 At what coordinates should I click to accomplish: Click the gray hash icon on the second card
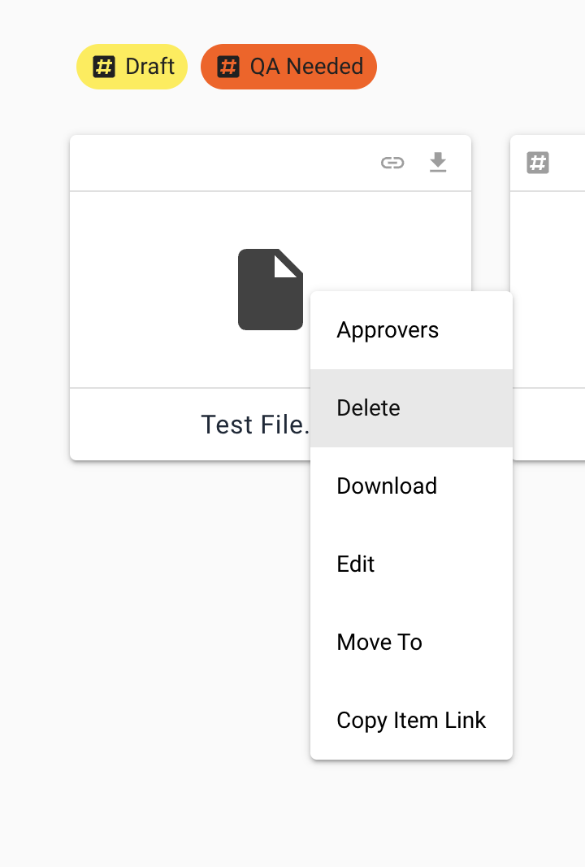[x=538, y=163]
